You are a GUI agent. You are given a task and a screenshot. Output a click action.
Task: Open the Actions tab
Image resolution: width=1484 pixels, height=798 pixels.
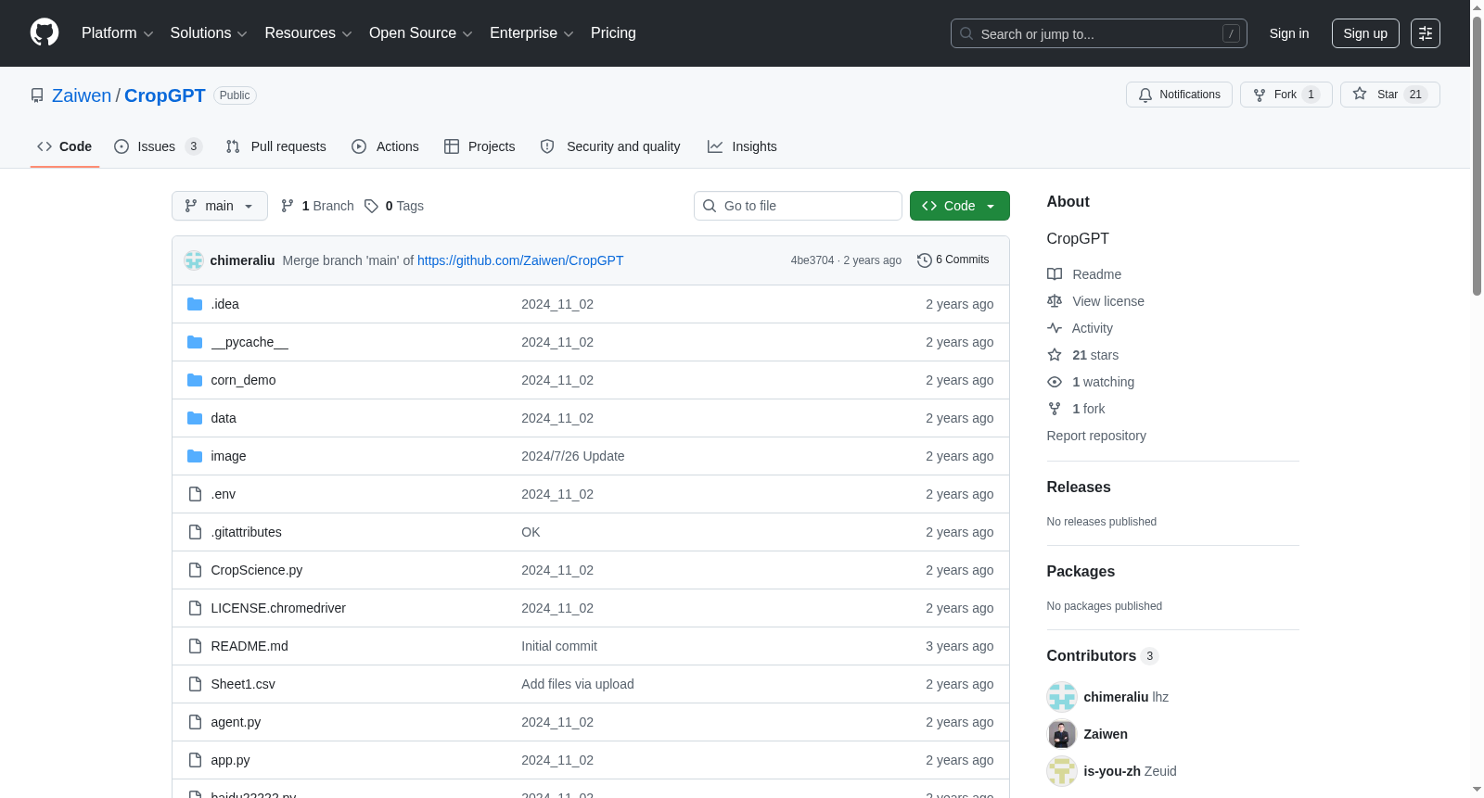385,146
